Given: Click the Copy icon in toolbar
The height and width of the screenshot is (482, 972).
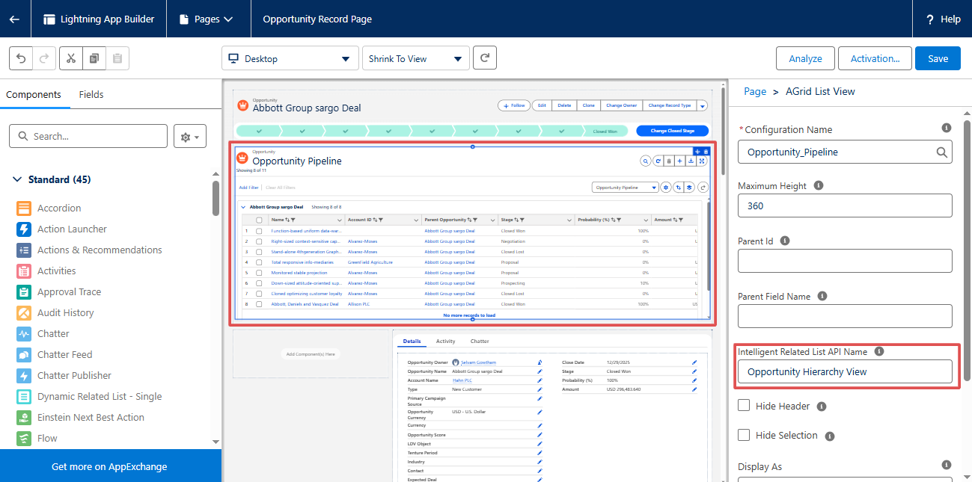Looking at the screenshot, I should [x=94, y=58].
